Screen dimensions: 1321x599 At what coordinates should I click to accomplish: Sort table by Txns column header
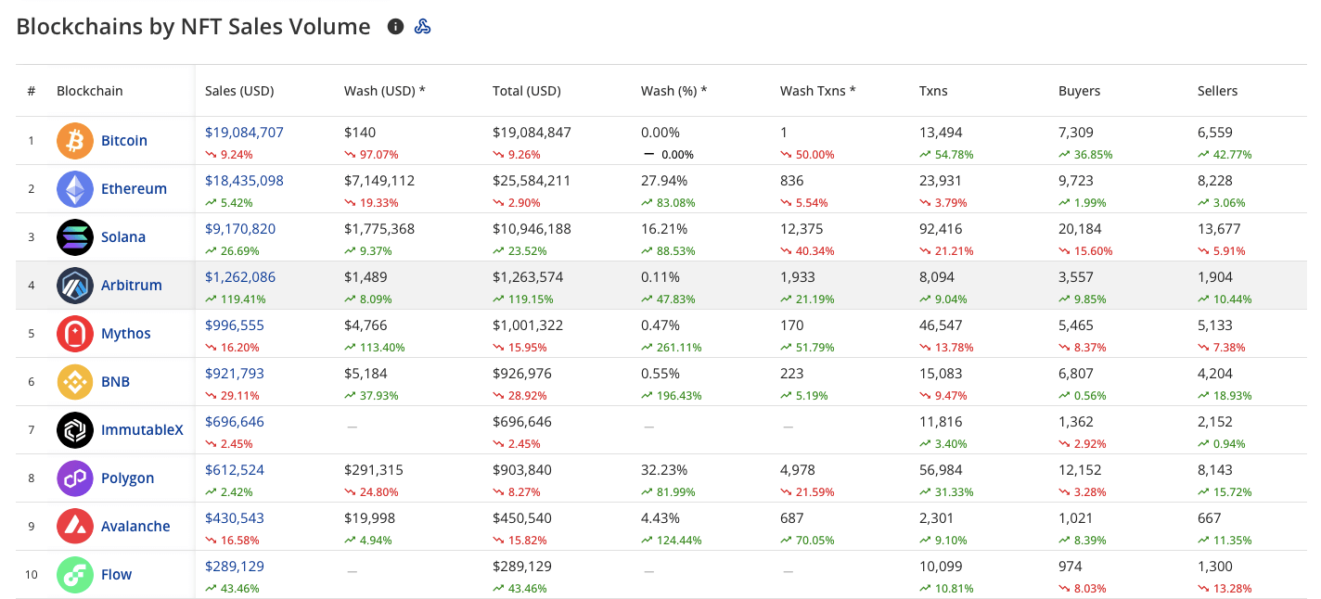pos(933,91)
